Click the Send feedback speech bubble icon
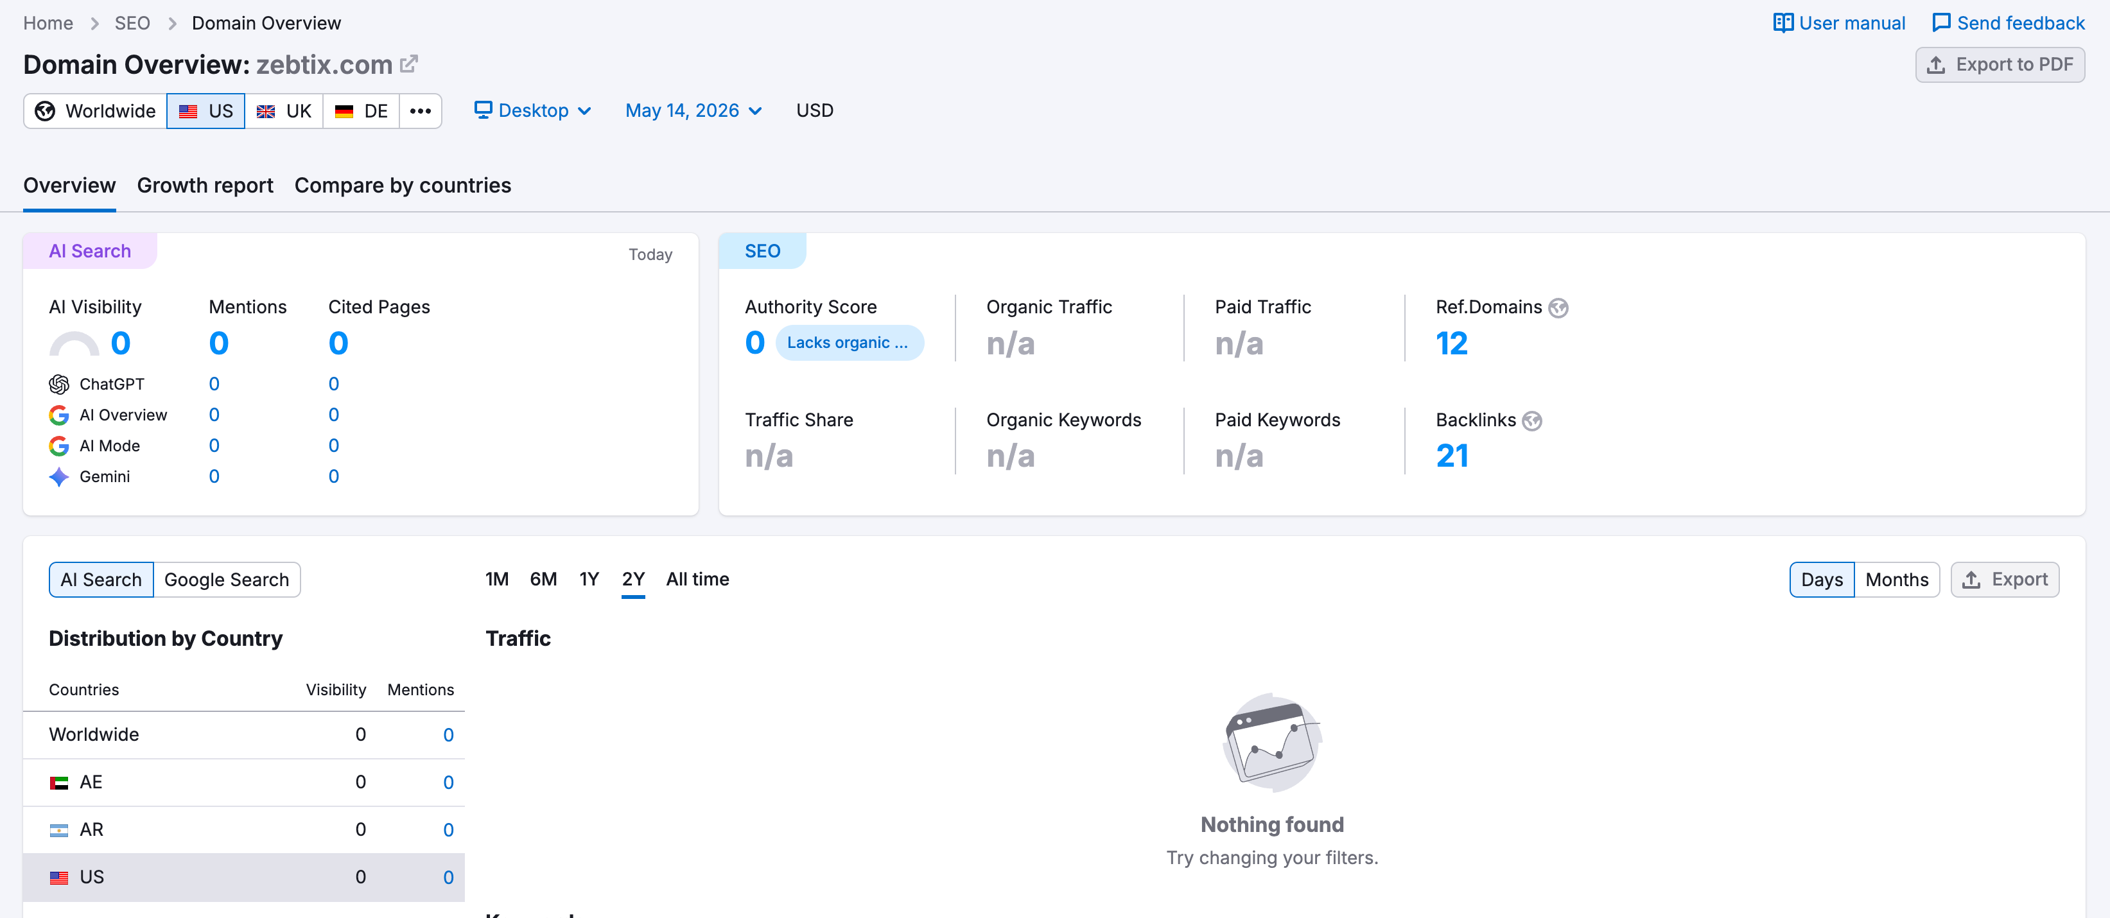2110x918 pixels. (x=1940, y=23)
